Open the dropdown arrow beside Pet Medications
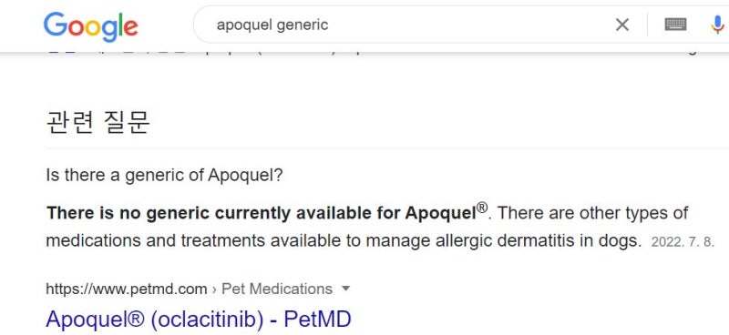The image size is (729, 335). tap(345, 289)
